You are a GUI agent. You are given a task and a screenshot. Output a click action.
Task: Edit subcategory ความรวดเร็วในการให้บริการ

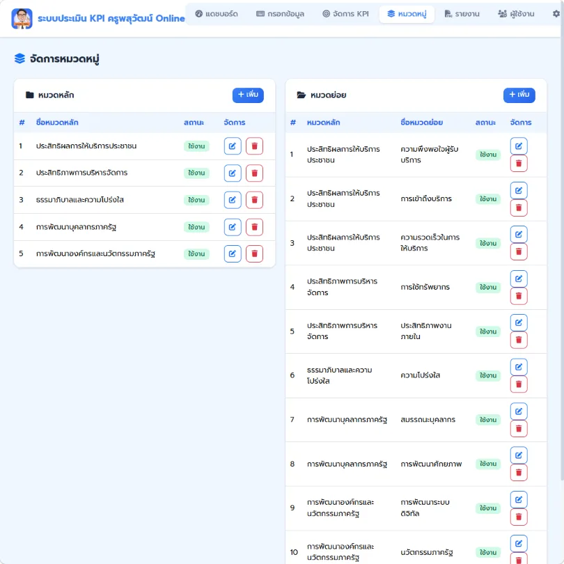519,234
